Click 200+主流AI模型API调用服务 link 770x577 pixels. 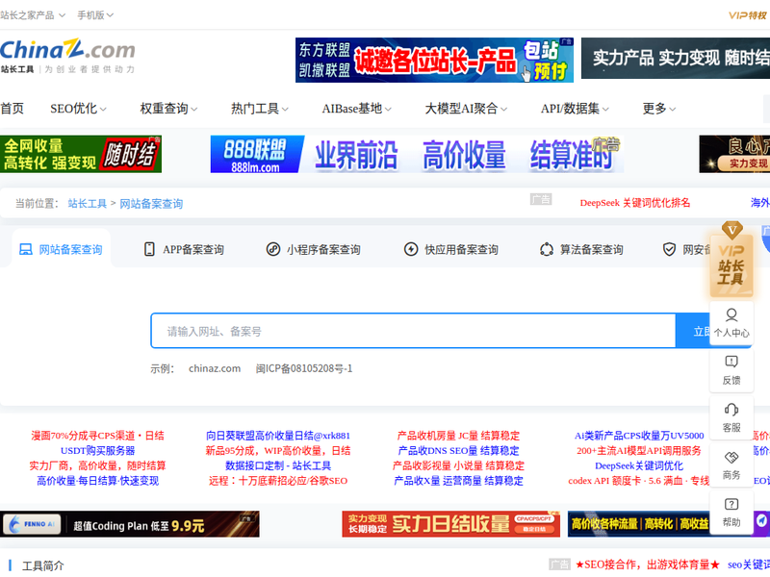pos(639,450)
